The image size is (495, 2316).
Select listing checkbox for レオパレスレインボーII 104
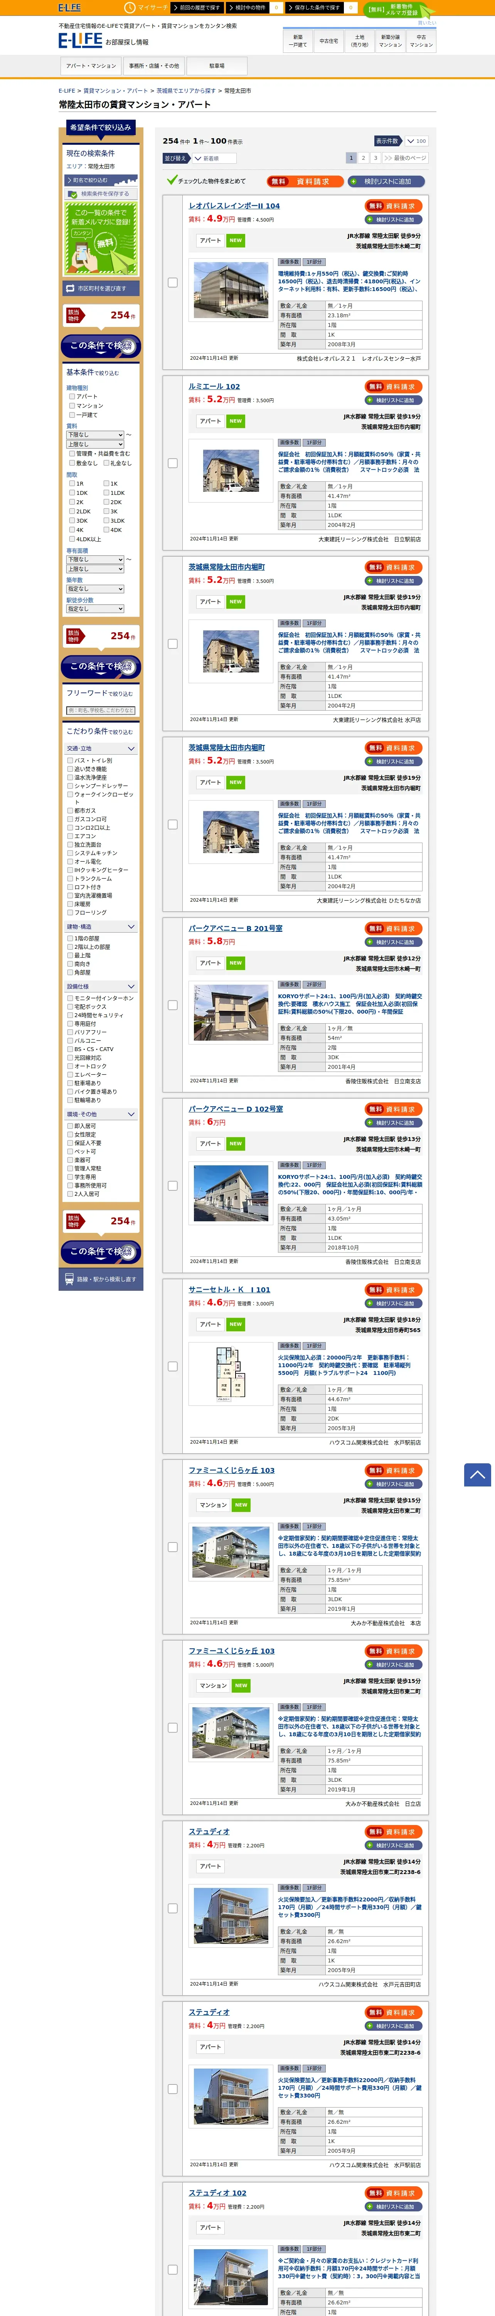click(x=172, y=282)
